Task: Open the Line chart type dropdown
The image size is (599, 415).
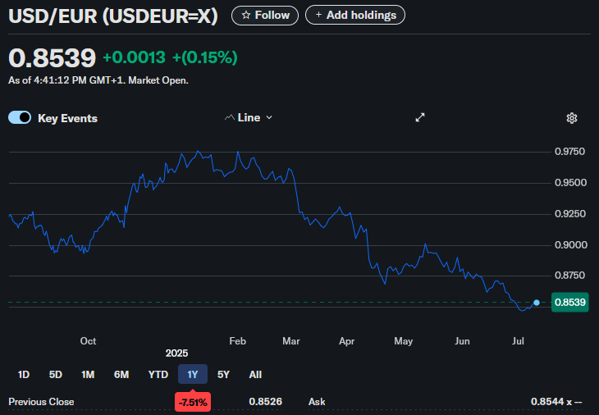Action: point(249,117)
